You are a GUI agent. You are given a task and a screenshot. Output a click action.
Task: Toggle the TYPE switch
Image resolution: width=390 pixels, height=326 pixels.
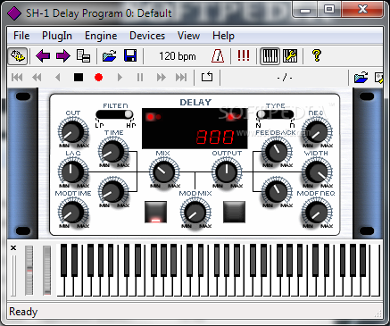pos(275,114)
